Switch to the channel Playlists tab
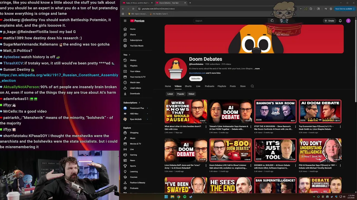Image resolution: width=357 pixels, height=200 pixels. [x=222, y=86]
